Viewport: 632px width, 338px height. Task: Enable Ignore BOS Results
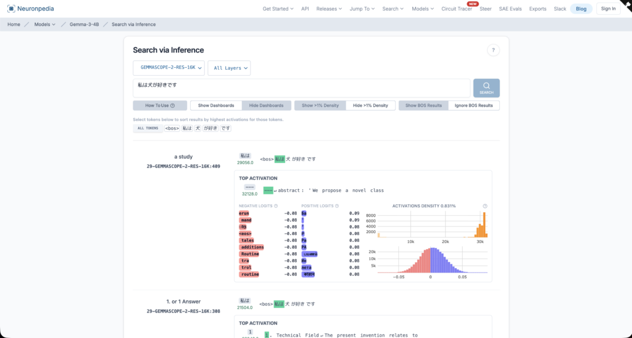pos(473,105)
